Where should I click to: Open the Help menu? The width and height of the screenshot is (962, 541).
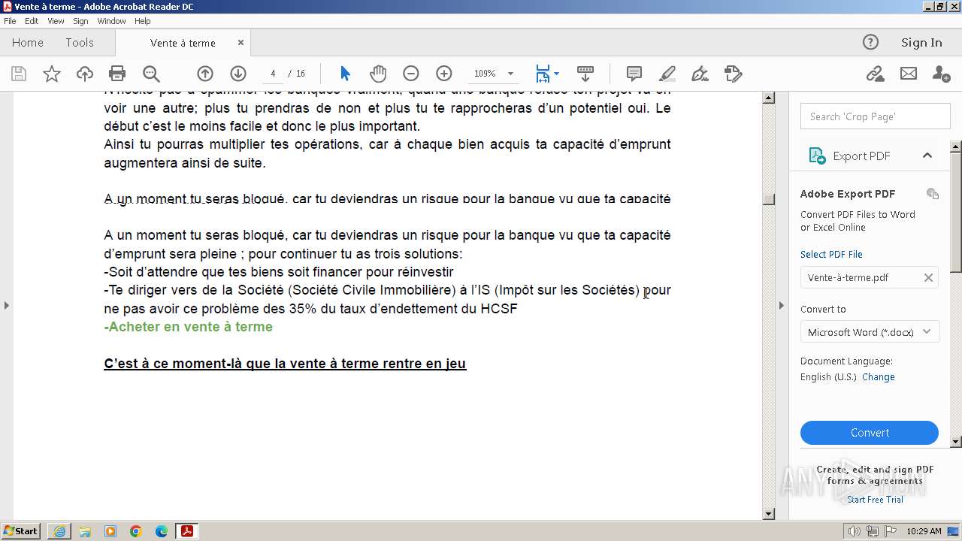pos(142,21)
